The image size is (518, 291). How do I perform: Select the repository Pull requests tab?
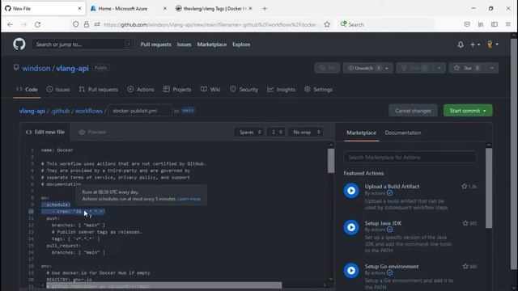pos(99,90)
